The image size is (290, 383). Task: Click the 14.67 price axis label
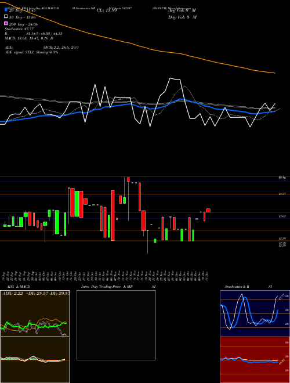coord(282,194)
